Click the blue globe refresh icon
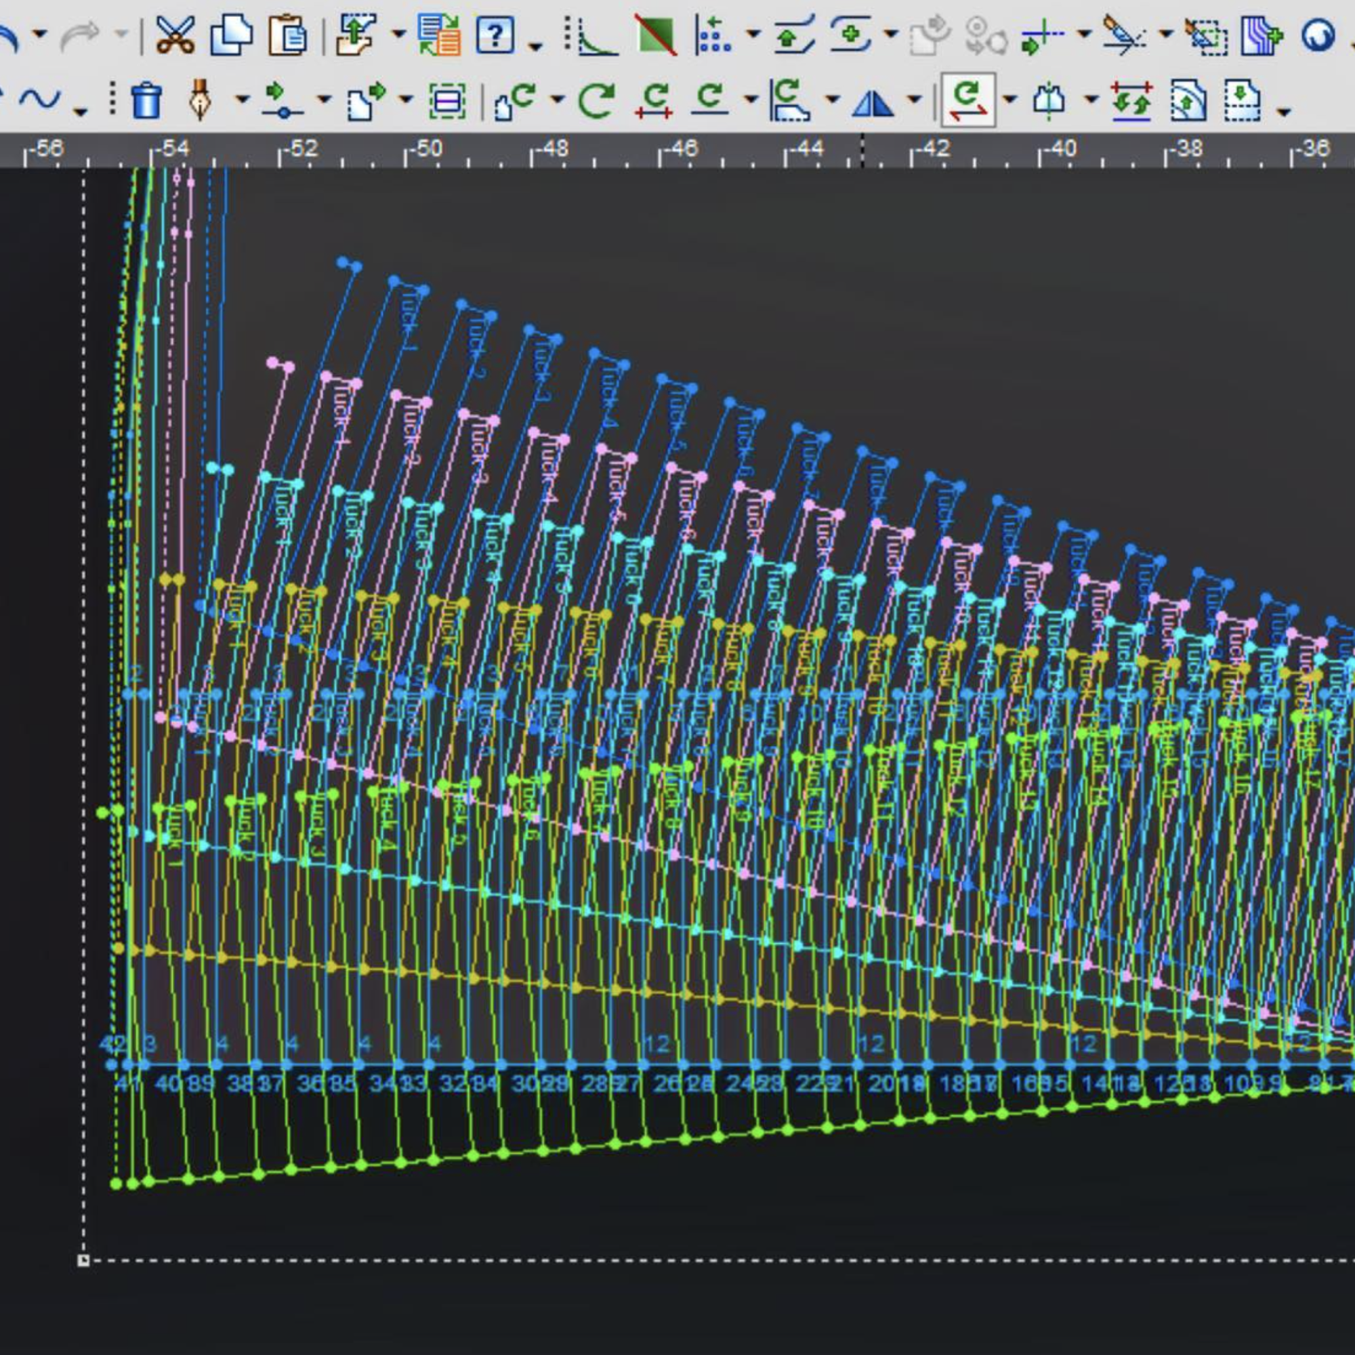Screen dimensions: 1355x1355 (1317, 35)
